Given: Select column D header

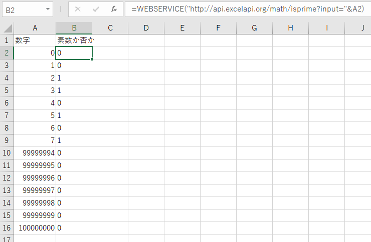Looking at the screenshot, I should 146,28.
